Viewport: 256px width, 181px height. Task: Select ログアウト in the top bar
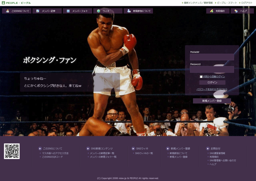click(247, 3)
